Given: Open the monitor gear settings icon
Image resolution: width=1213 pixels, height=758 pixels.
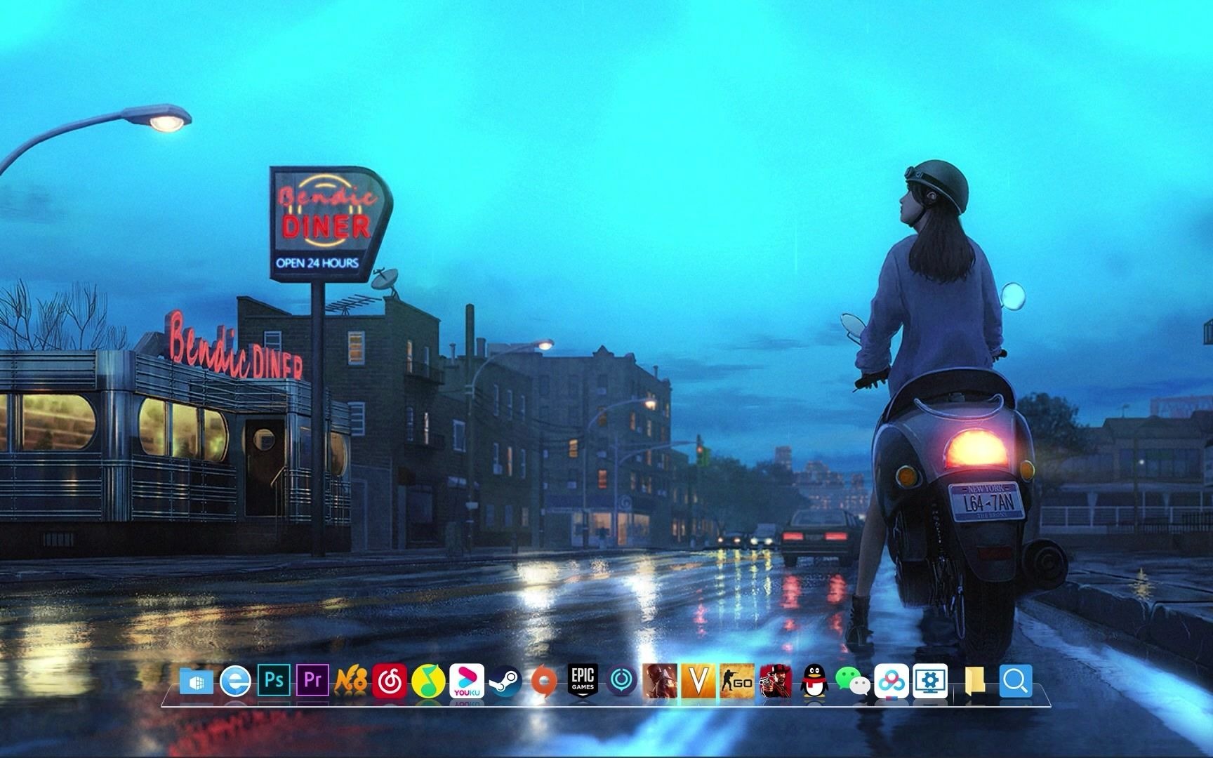Looking at the screenshot, I should point(930,681).
